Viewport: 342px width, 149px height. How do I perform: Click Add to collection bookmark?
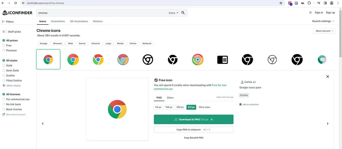(249, 105)
